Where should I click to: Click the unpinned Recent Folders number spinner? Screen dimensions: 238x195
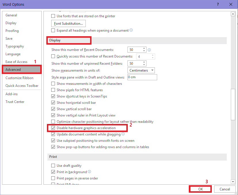pos(137,64)
